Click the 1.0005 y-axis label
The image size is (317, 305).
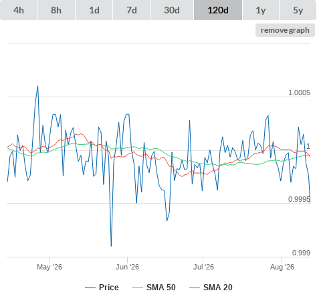coord(299,93)
